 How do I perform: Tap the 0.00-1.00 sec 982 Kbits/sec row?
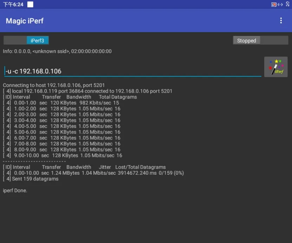click(61, 103)
